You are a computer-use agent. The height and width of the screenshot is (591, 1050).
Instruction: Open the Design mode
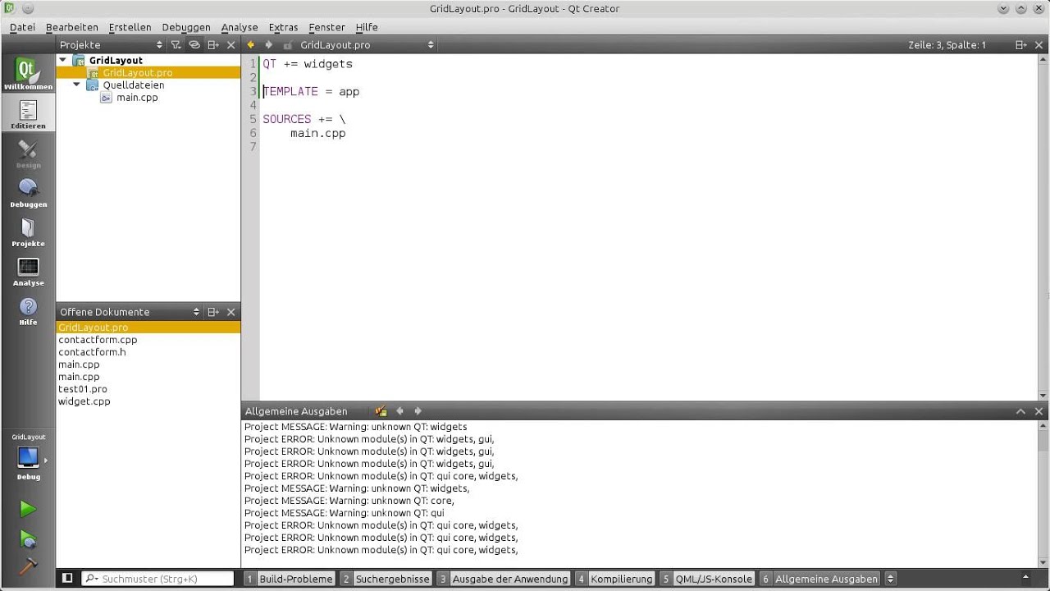click(28, 153)
